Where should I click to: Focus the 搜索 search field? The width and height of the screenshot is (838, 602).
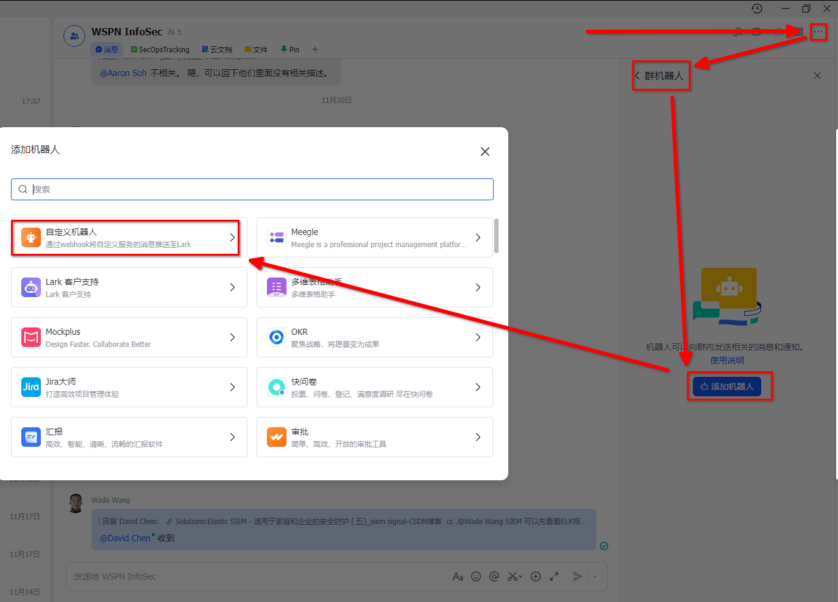point(252,189)
